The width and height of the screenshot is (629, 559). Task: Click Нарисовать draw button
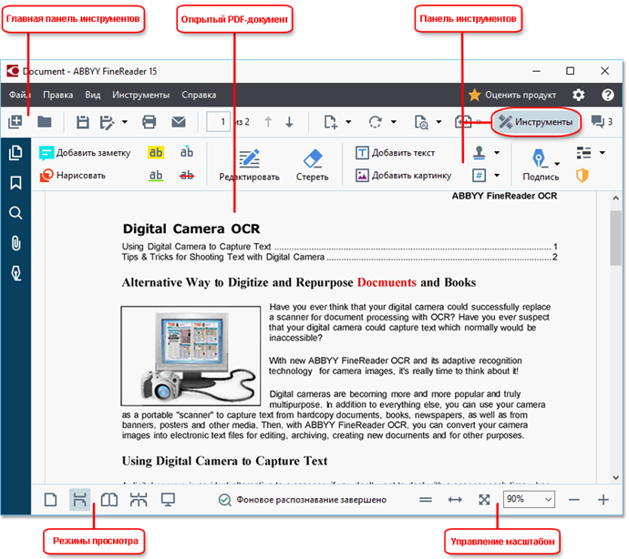point(73,176)
